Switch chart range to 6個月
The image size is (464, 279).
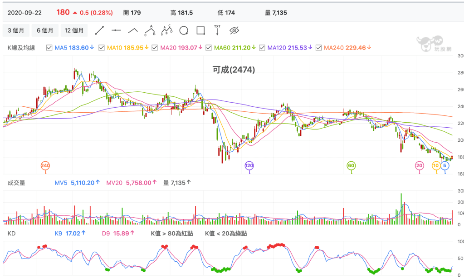45,30
